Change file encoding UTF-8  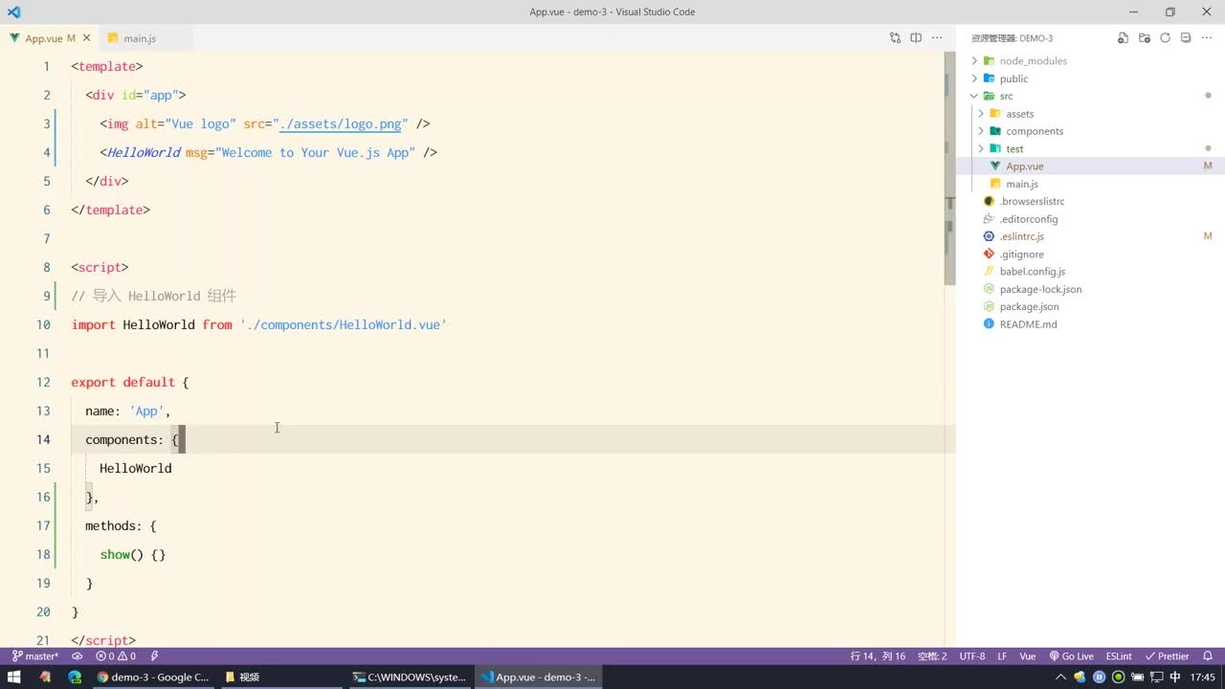coord(972,656)
